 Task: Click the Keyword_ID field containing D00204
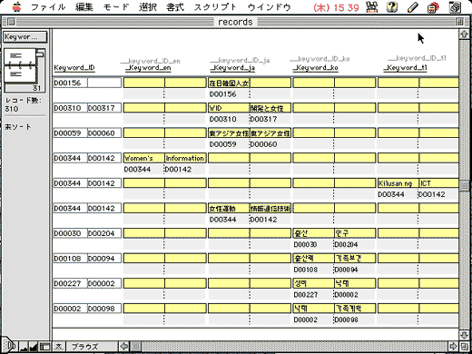[x=104, y=233]
